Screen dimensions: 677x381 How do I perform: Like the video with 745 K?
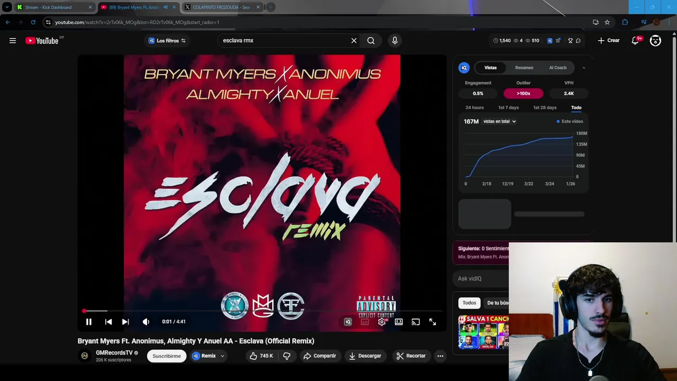(x=262, y=356)
